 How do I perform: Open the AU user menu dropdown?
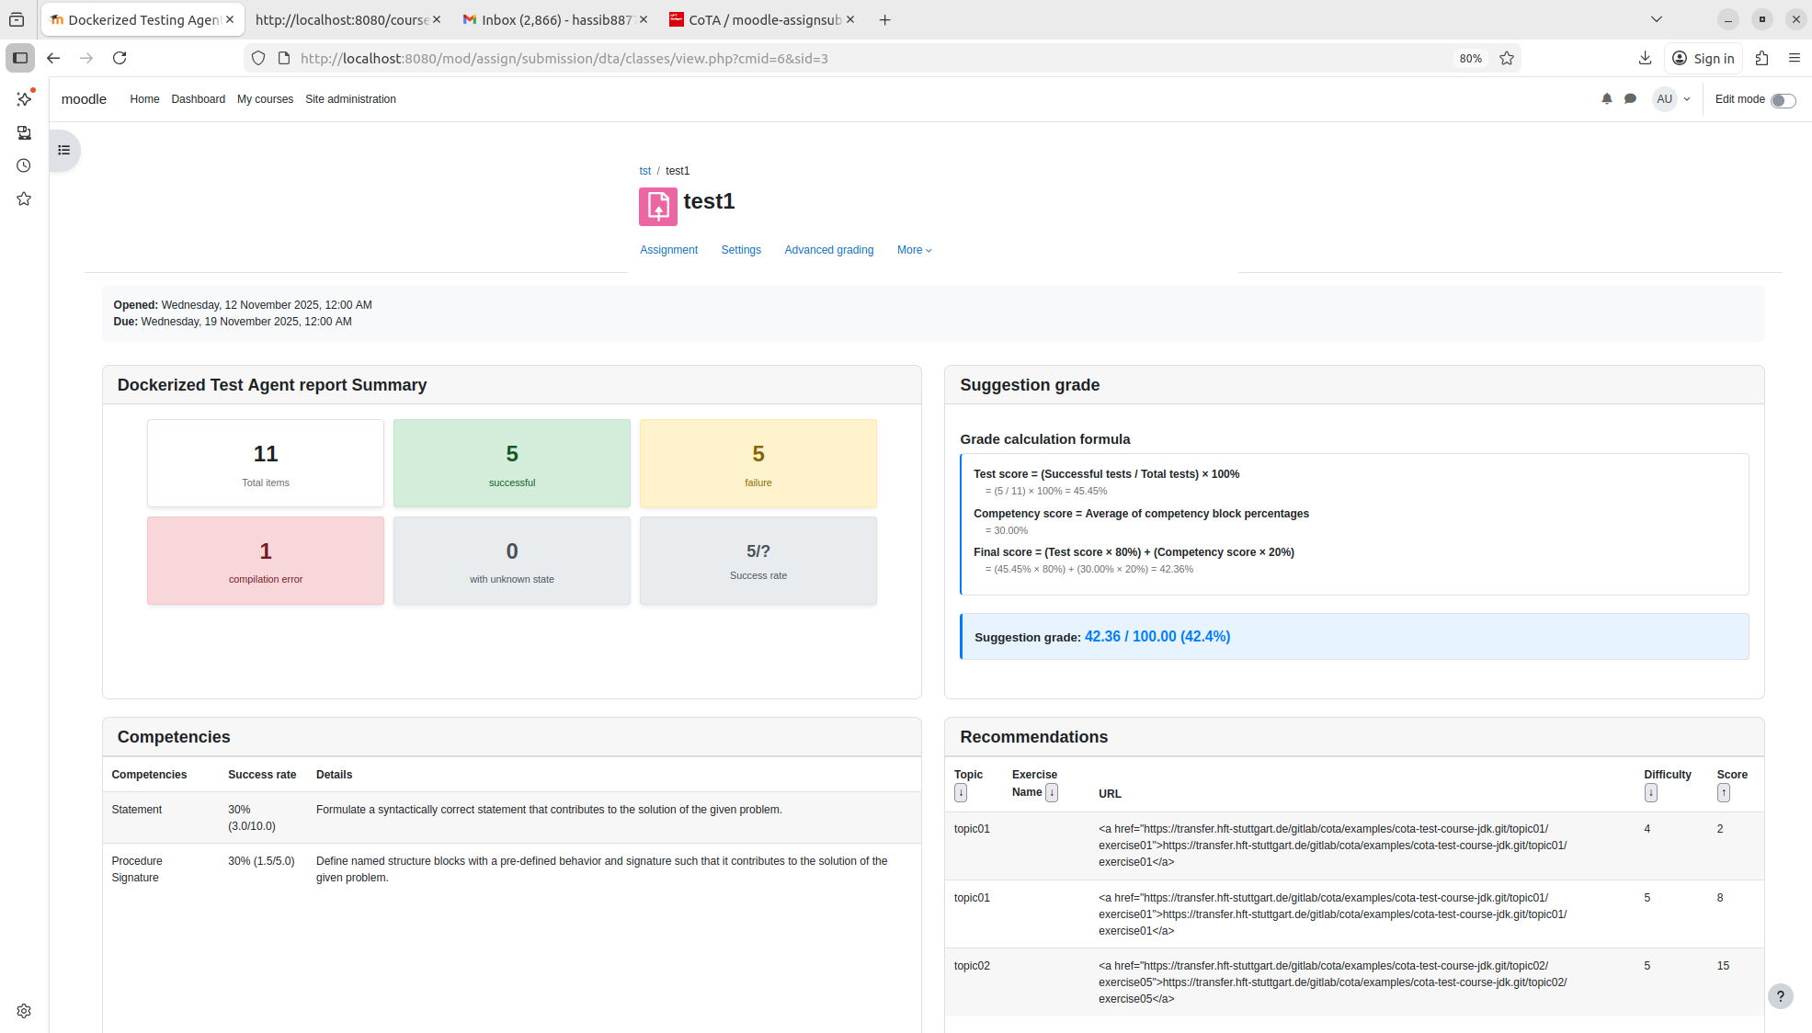tap(1672, 99)
